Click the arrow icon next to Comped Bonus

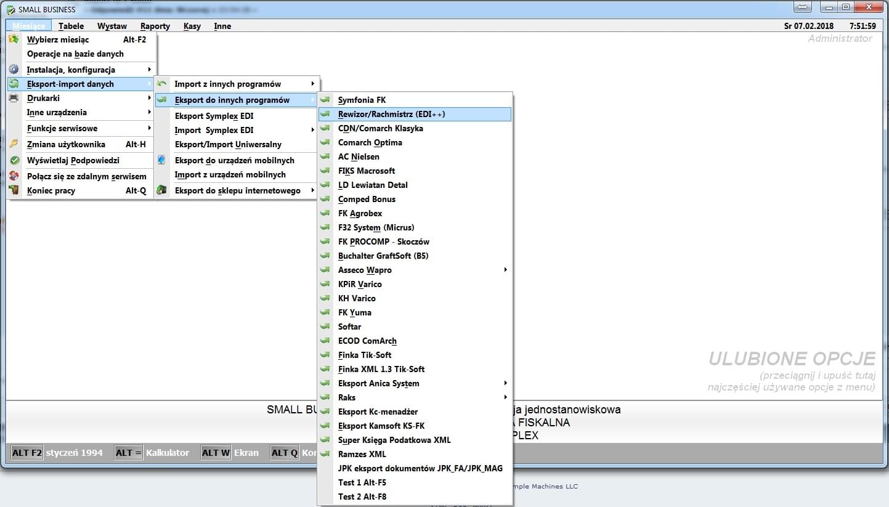325,199
